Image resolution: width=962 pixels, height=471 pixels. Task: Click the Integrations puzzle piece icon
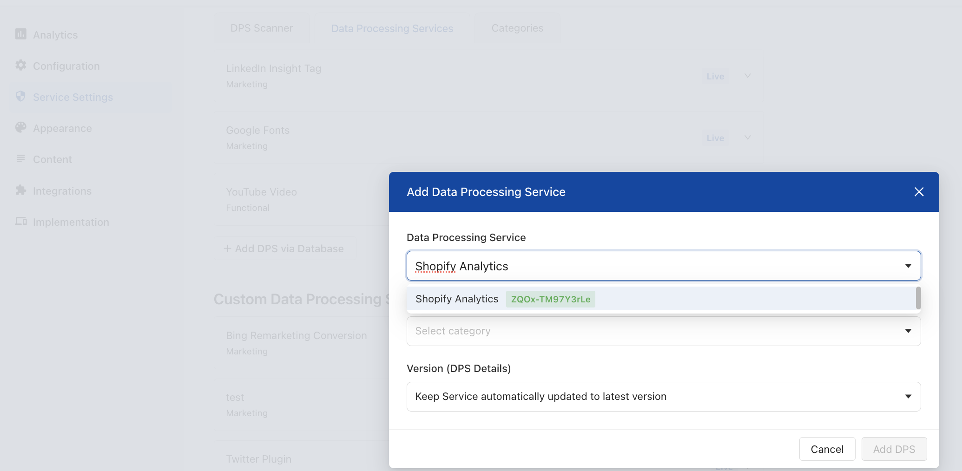point(21,190)
